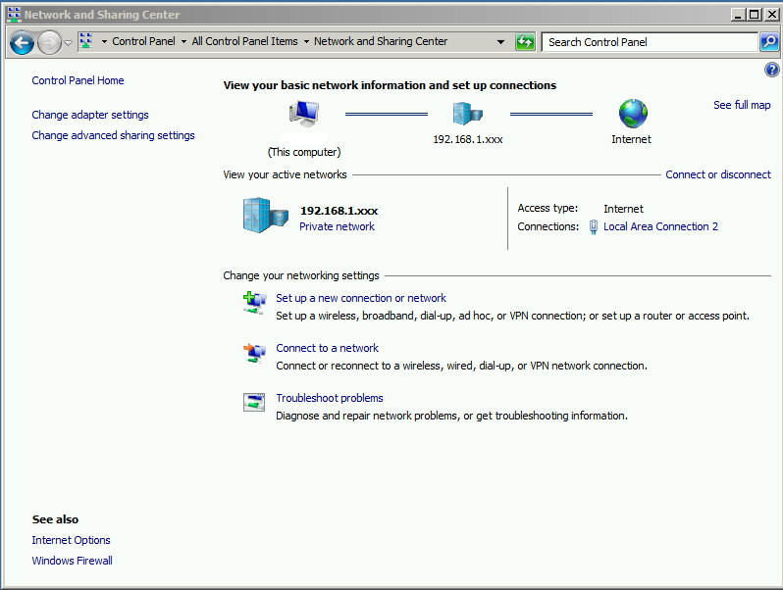This screenshot has width=783, height=590.
Task: Open recent pages dropdown beside Forward arrow
Action: tap(69, 43)
